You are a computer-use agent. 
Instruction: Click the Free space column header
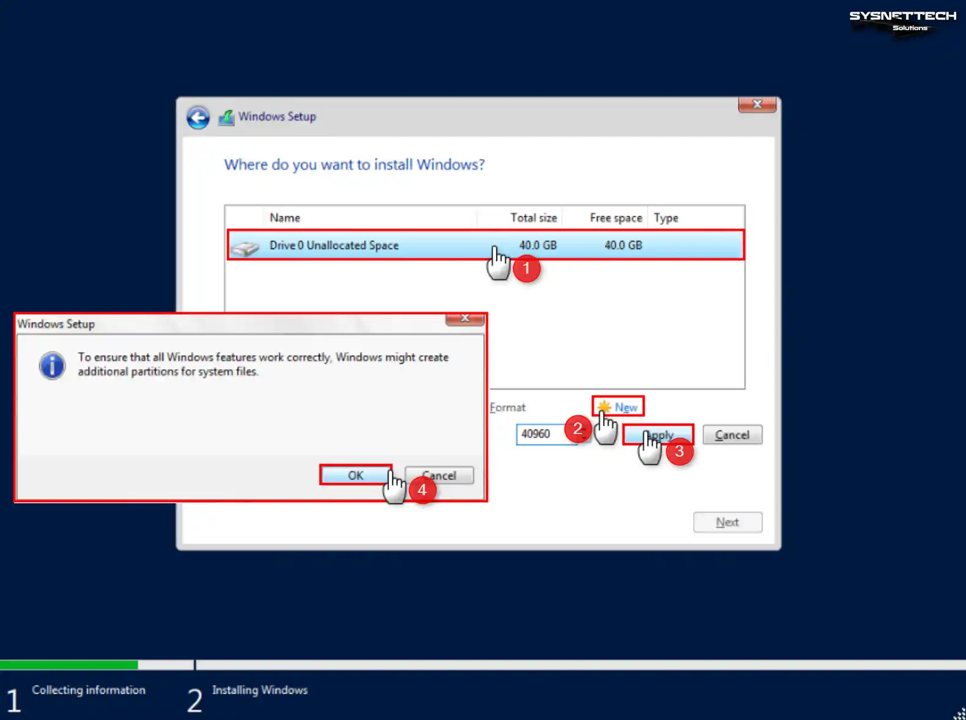coord(616,218)
